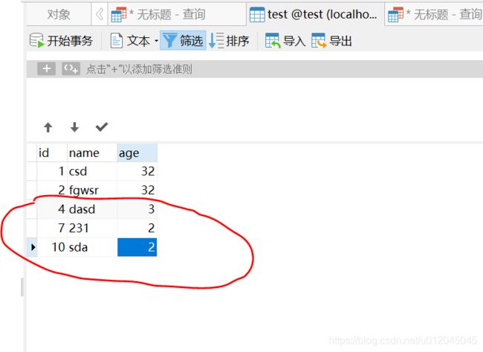
Task: Select the name cell 231
Action: [x=92, y=228]
